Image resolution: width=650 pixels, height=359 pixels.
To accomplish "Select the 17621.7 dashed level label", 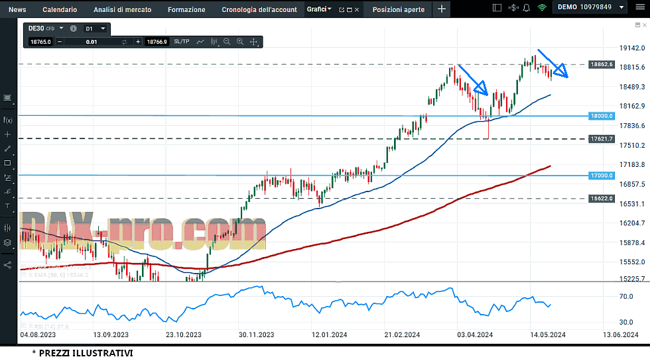I will [x=601, y=138].
